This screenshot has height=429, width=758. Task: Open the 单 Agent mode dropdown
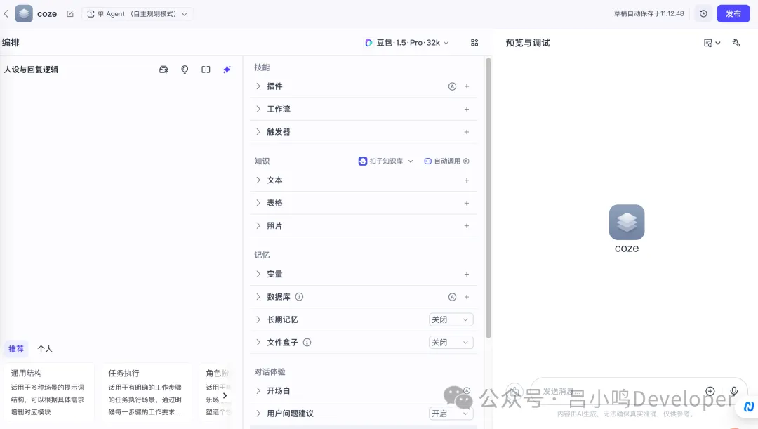click(x=138, y=14)
